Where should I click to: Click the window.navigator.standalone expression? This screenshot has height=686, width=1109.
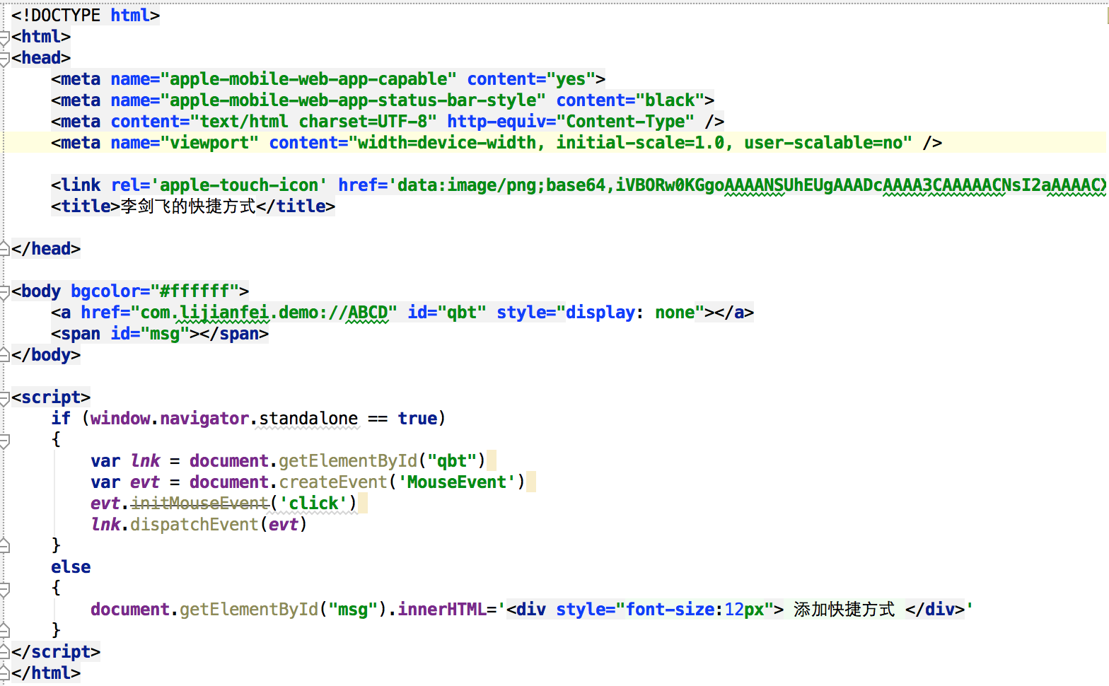coord(224,419)
